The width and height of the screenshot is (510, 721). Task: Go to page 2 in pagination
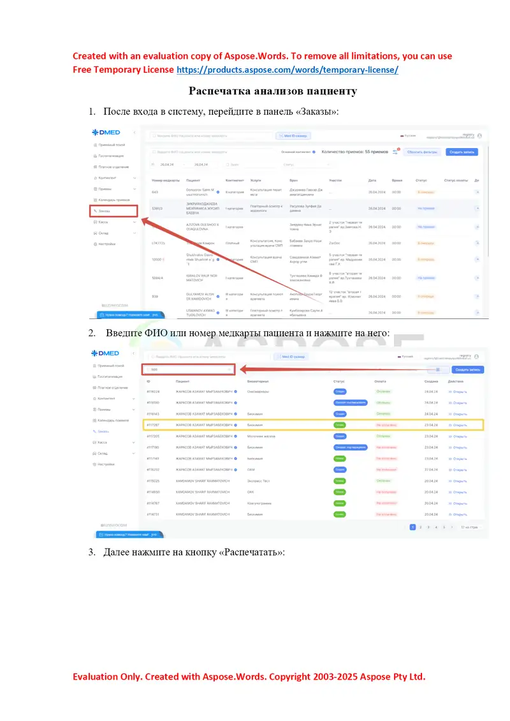[x=420, y=528]
